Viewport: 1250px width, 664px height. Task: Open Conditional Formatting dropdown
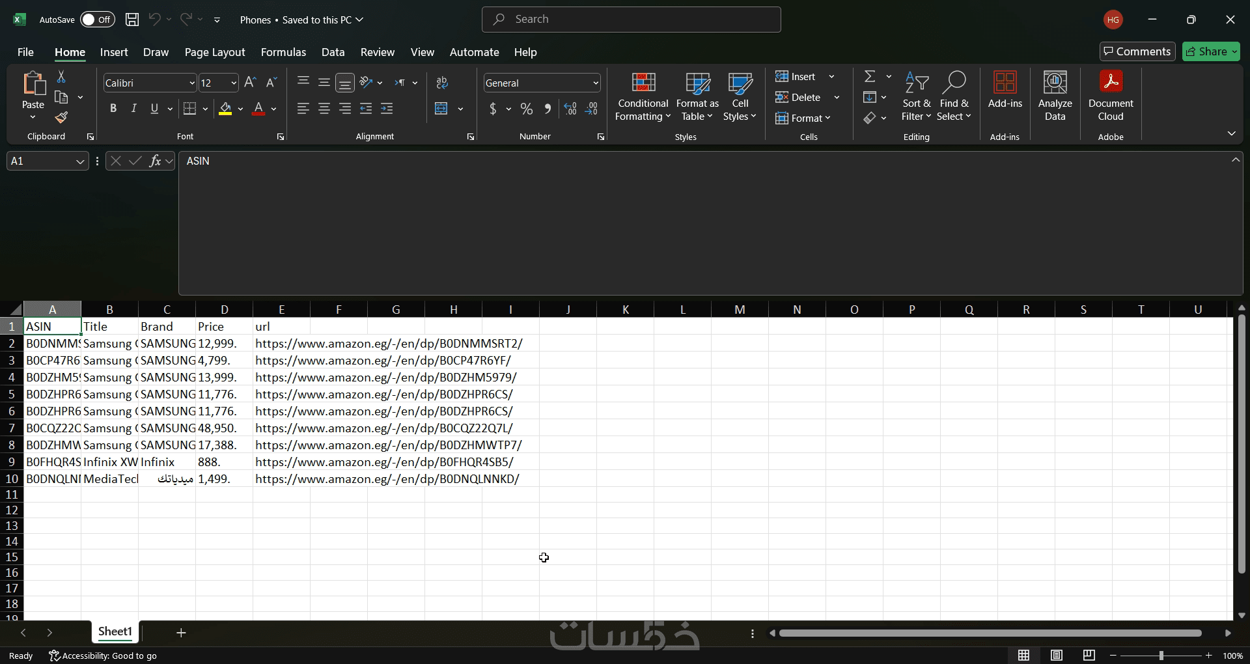pos(643,96)
